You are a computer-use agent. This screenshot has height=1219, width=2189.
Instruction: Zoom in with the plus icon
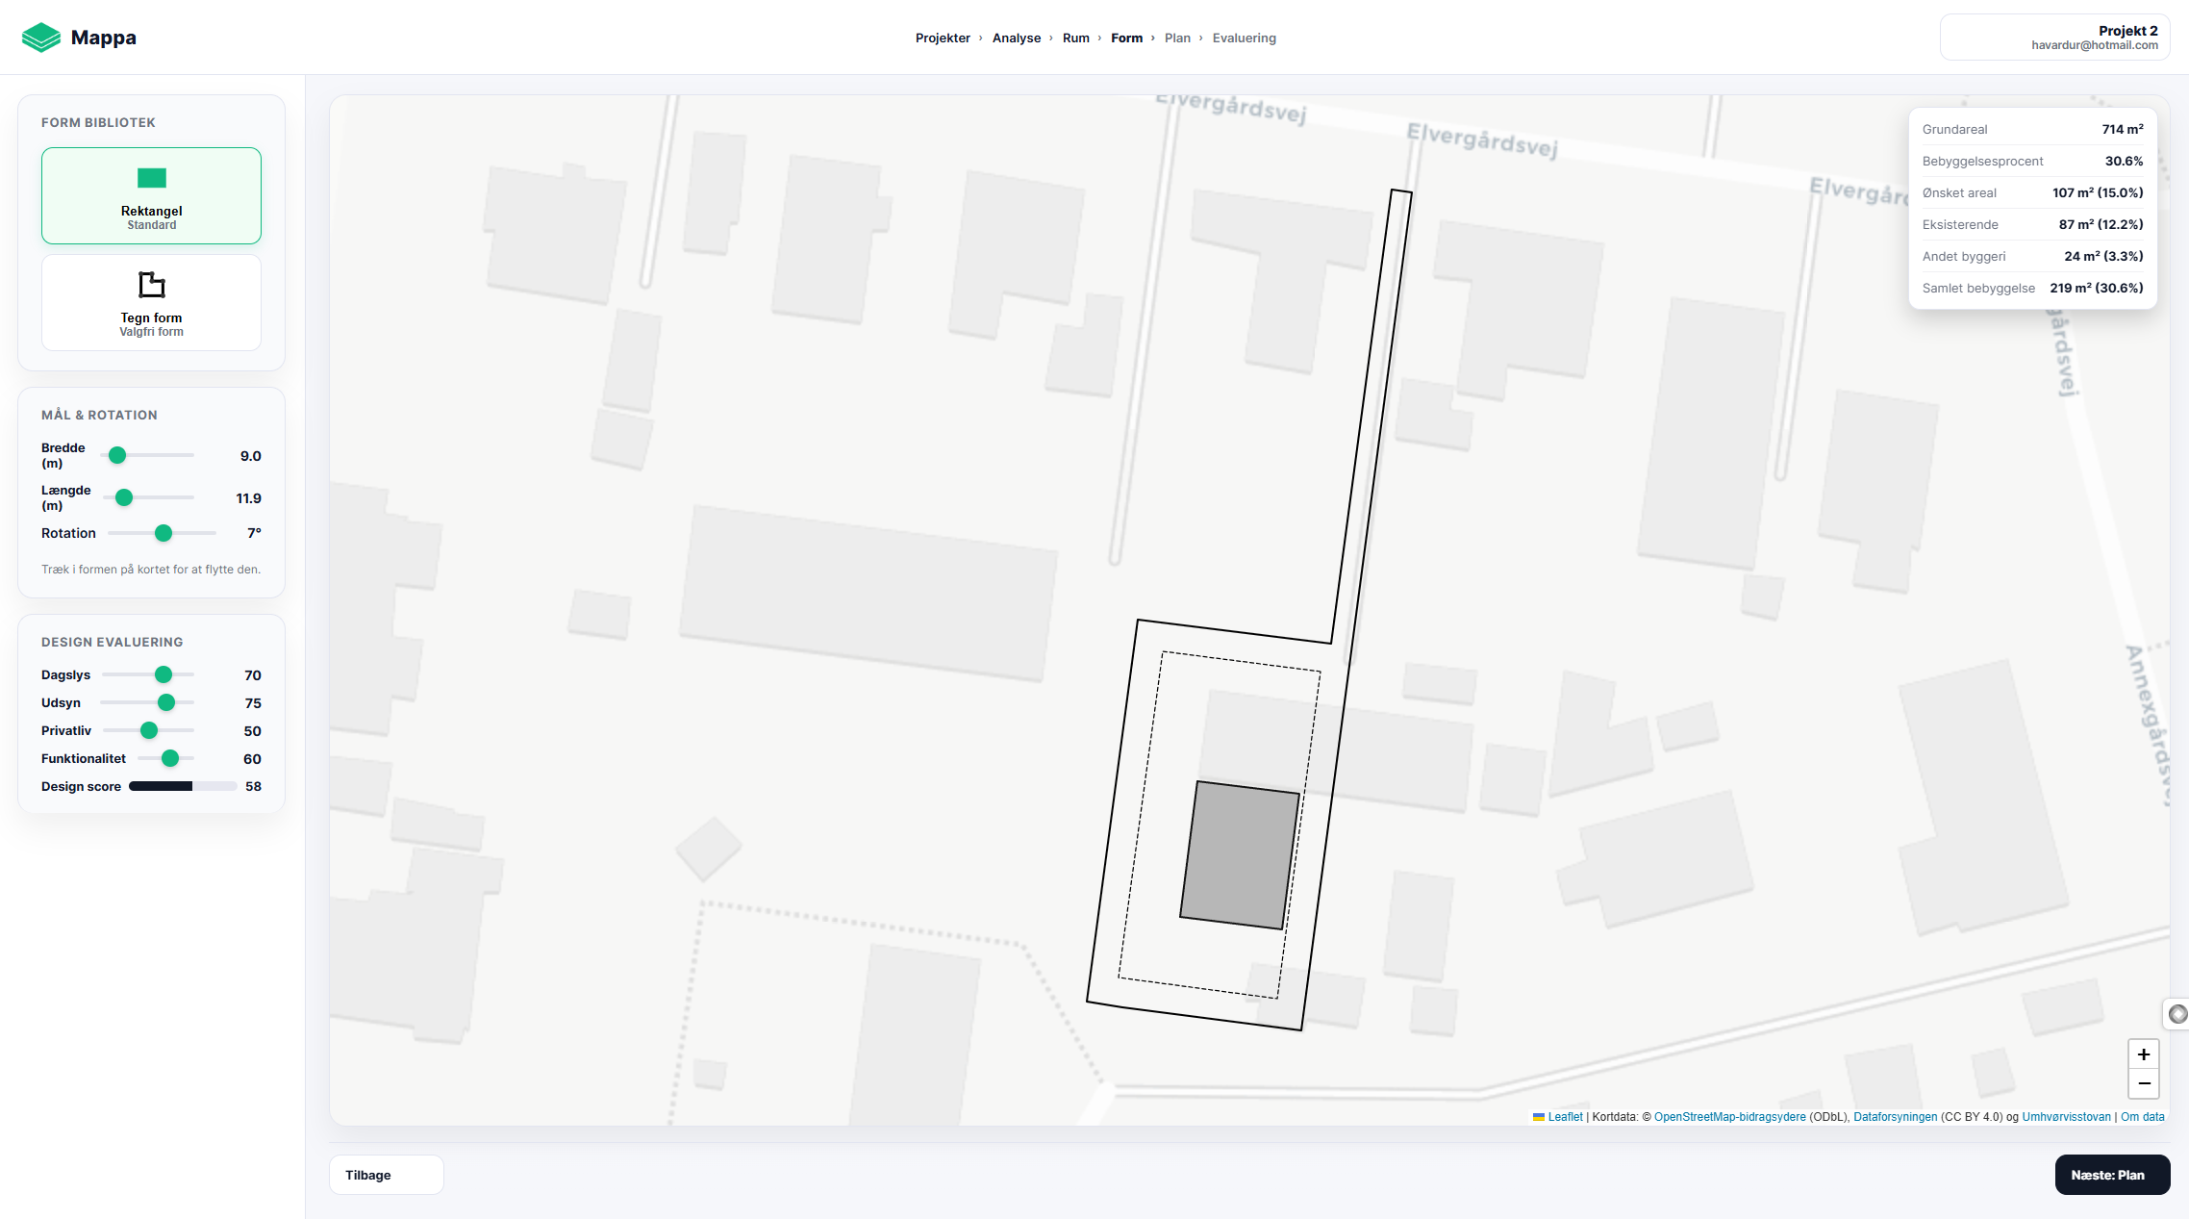click(x=2144, y=1054)
